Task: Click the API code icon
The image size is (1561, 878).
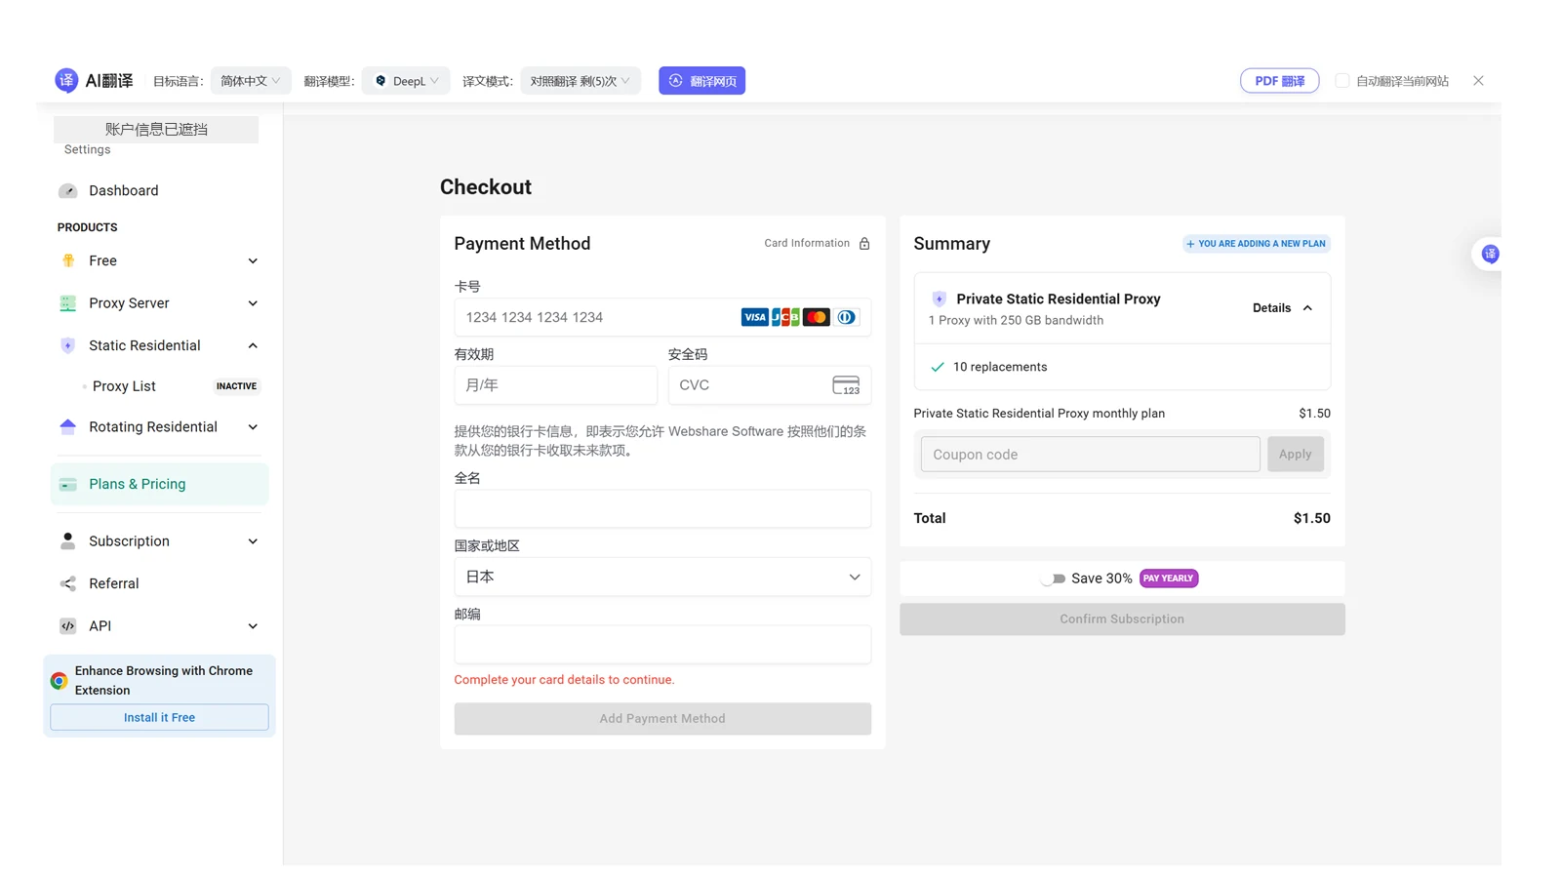Action: [67, 626]
